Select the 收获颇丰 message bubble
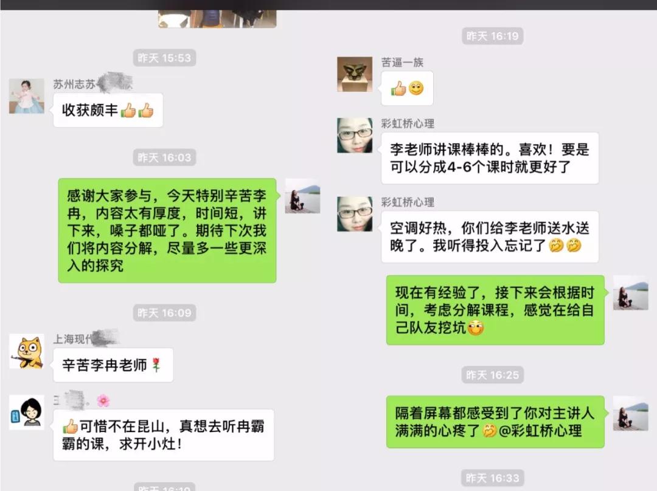The width and height of the screenshot is (657, 491). click(x=108, y=110)
